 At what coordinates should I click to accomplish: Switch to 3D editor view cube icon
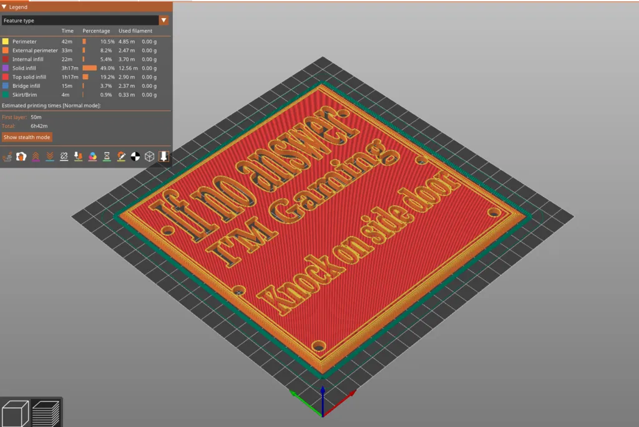tap(15, 413)
